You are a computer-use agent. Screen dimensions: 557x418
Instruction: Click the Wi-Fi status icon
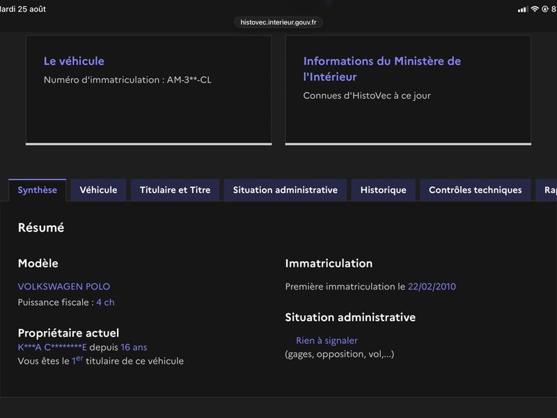(535, 9)
